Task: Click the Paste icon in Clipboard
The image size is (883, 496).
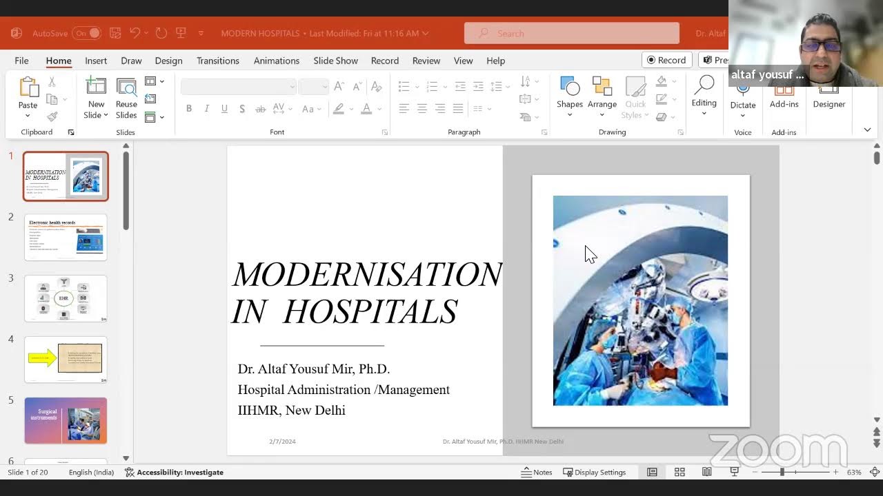Action: [28, 88]
